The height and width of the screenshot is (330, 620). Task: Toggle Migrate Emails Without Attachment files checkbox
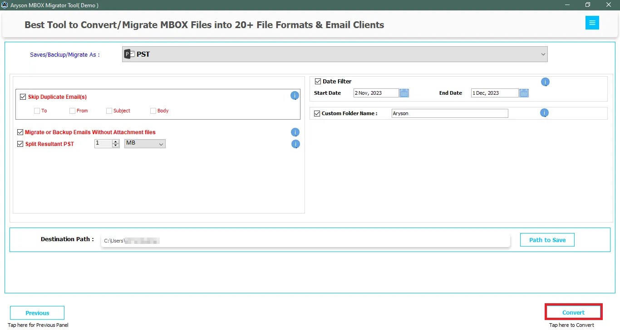pyautogui.click(x=20, y=132)
